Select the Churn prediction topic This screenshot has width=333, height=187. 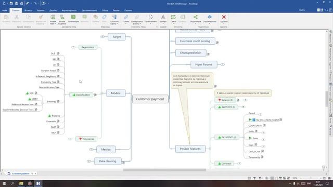(x=190, y=53)
